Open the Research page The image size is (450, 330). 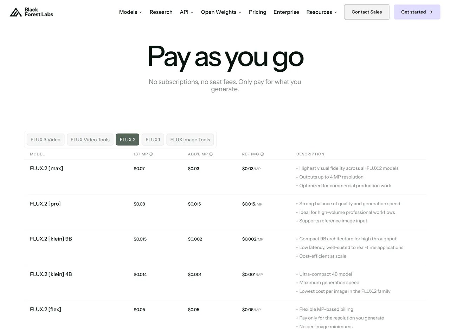(161, 12)
